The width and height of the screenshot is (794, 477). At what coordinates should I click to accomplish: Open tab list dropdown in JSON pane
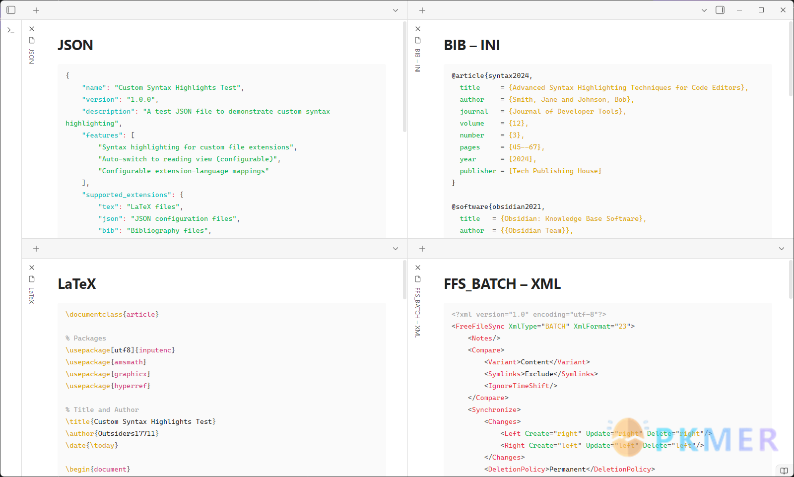click(x=396, y=10)
